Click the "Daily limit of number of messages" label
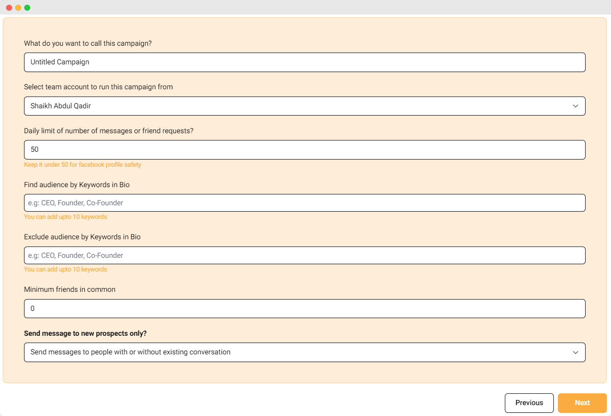The width and height of the screenshot is (611, 416). pyautogui.click(x=108, y=131)
